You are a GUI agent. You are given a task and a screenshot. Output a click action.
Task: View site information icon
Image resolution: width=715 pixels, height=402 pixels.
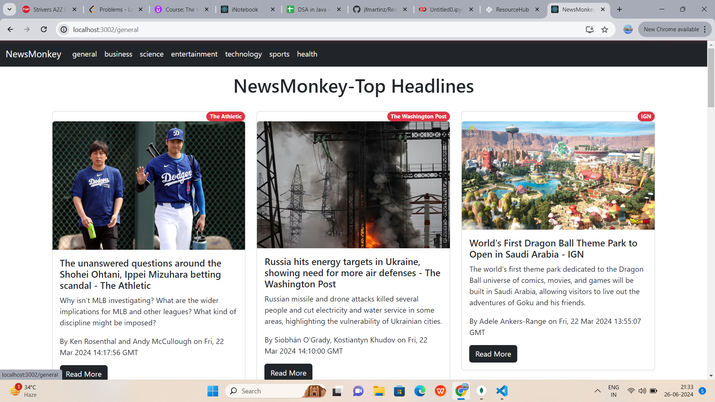(64, 29)
